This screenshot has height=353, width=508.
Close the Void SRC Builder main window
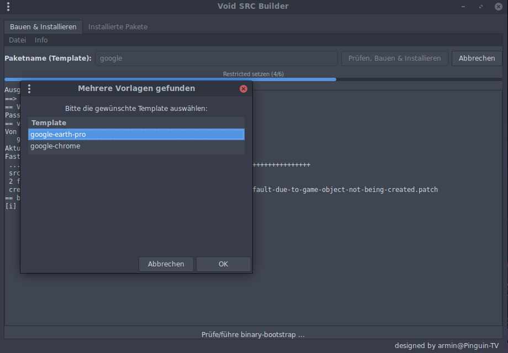click(x=499, y=7)
